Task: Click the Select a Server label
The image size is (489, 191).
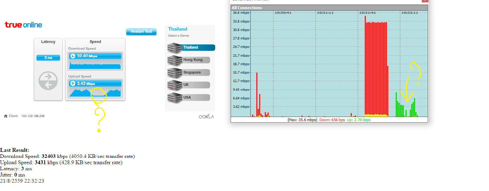Action: point(178,36)
